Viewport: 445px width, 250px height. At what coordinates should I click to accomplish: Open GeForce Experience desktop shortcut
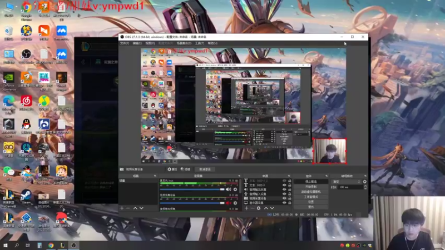coord(8,82)
